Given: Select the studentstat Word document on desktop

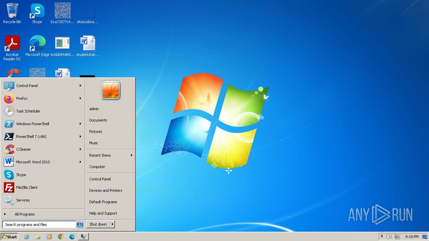Looking at the screenshot, I should pyautogui.click(x=87, y=46).
